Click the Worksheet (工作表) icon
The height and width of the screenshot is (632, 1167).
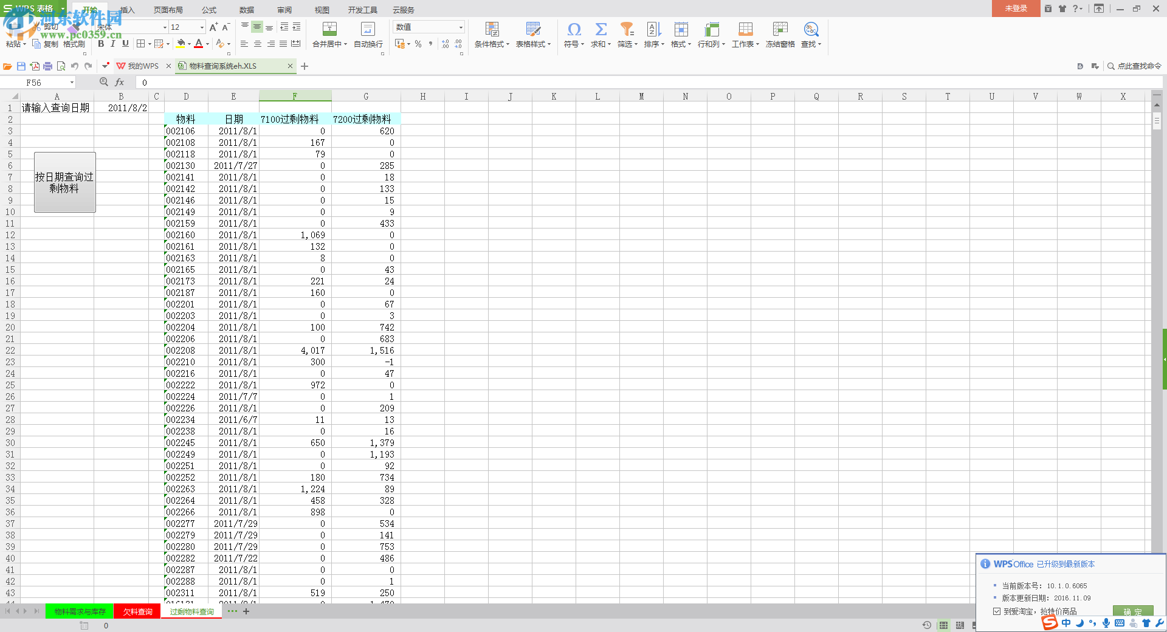pos(746,29)
